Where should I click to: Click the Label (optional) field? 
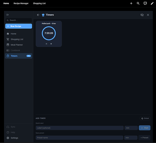point(80,128)
